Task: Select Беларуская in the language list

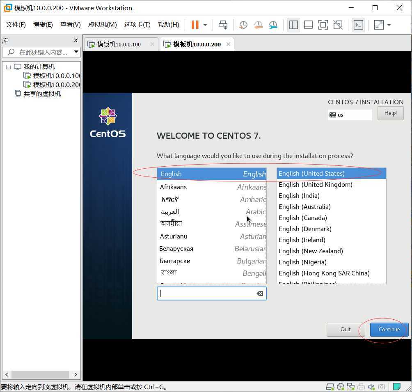Action: [212, 249]
